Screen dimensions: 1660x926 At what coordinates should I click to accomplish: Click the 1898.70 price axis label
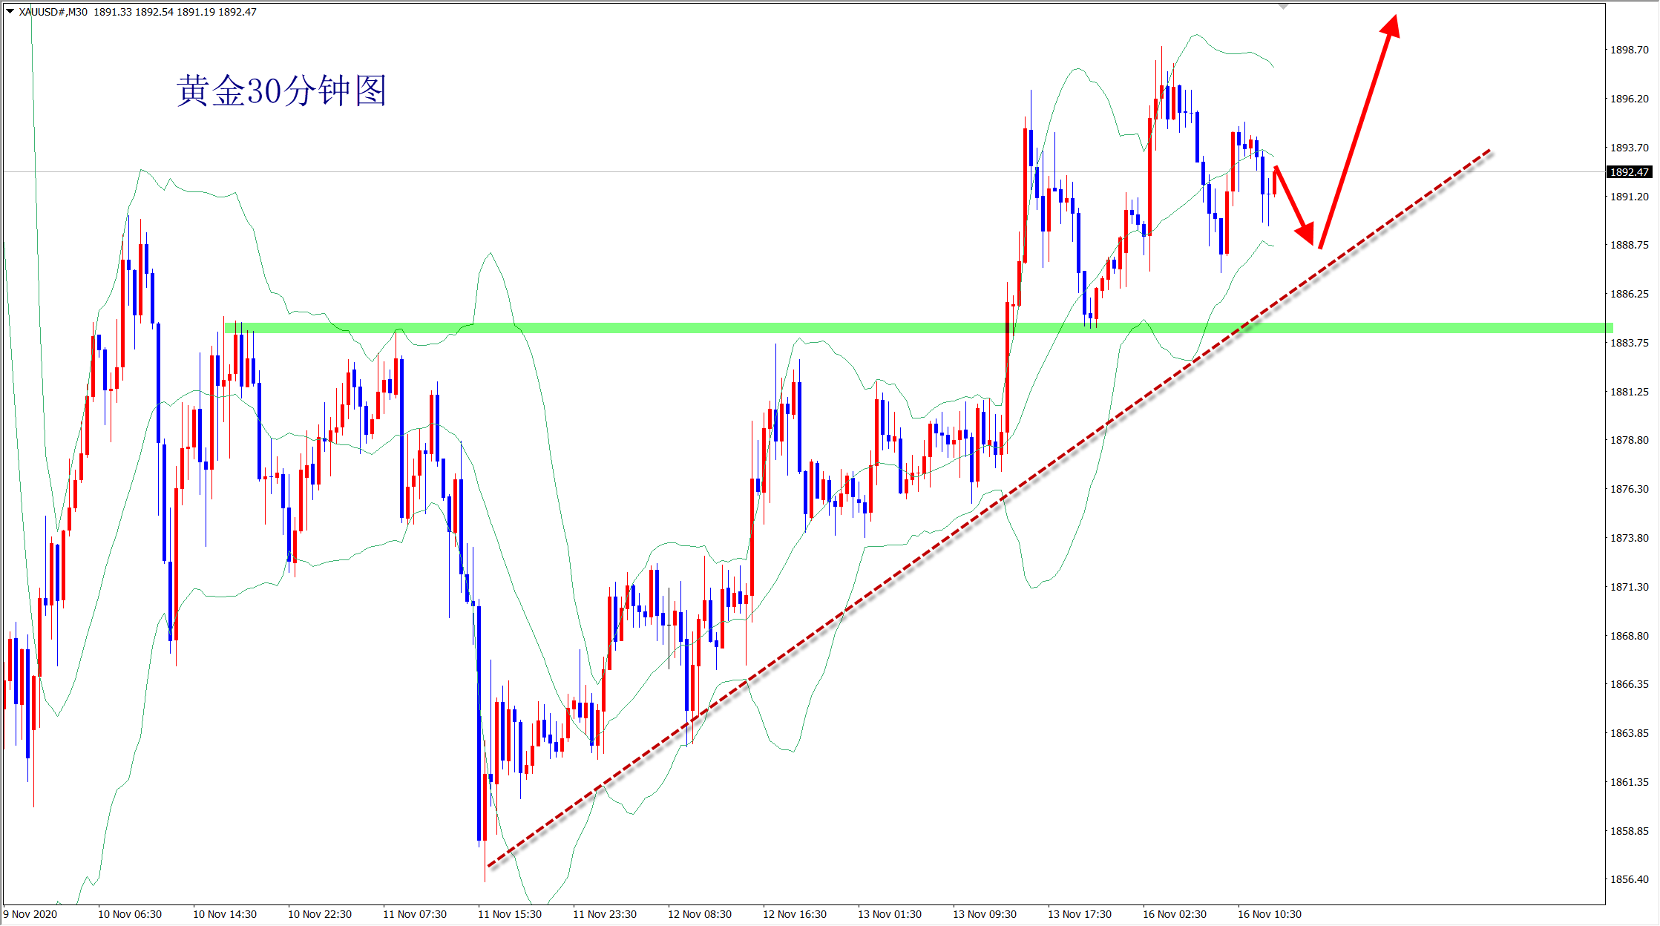click(x=1629, y=50)
